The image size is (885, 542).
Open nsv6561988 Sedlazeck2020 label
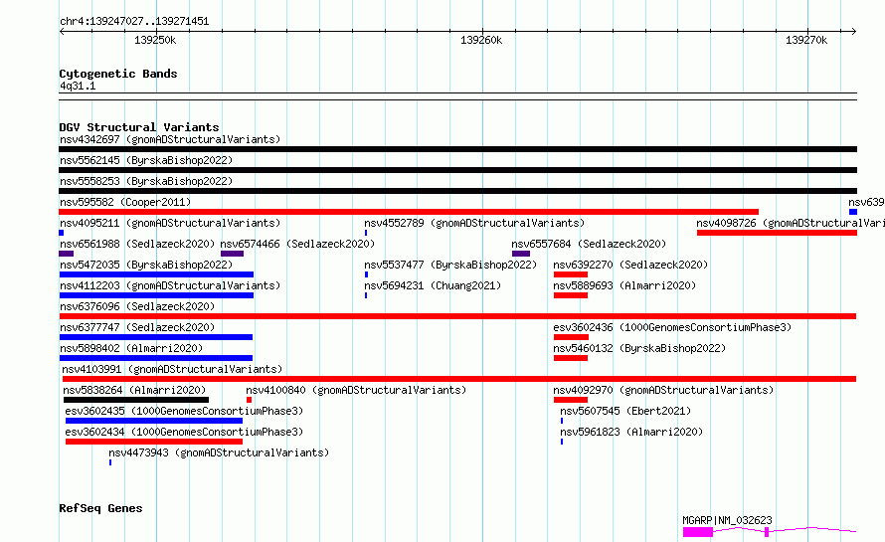coord(137,244)
